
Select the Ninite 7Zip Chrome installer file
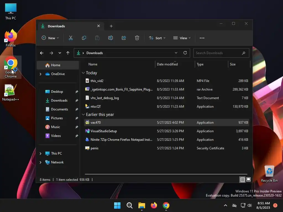tap(167, 140)
